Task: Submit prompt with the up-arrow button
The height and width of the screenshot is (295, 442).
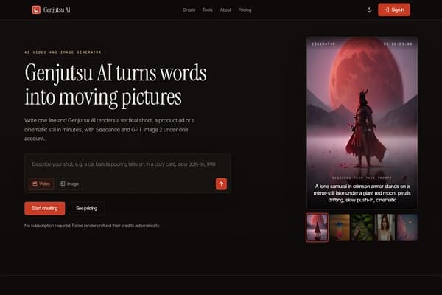Action: 221,184
